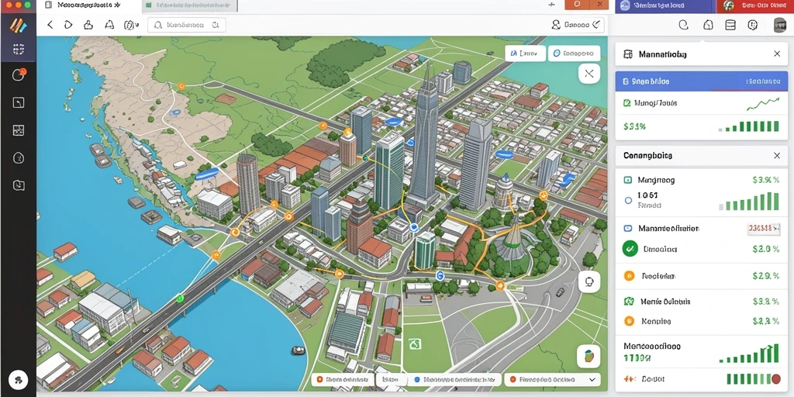
Task: Open the red-numbered dropdown in the Conangboics panel
Action: coord(764,229)
